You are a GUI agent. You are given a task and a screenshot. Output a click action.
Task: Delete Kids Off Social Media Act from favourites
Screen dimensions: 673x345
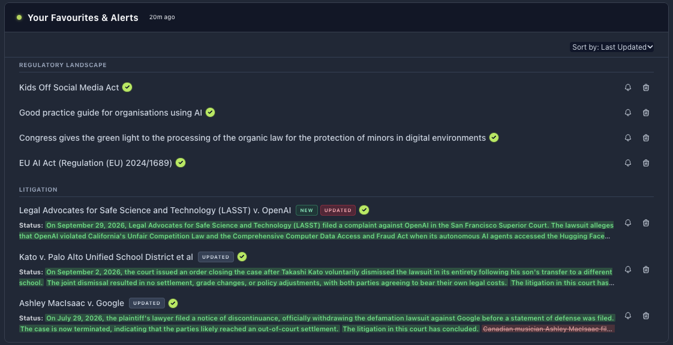tap(646, 87)
